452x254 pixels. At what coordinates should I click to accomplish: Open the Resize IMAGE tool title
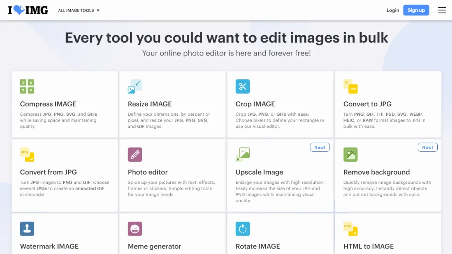pos(149,104)
